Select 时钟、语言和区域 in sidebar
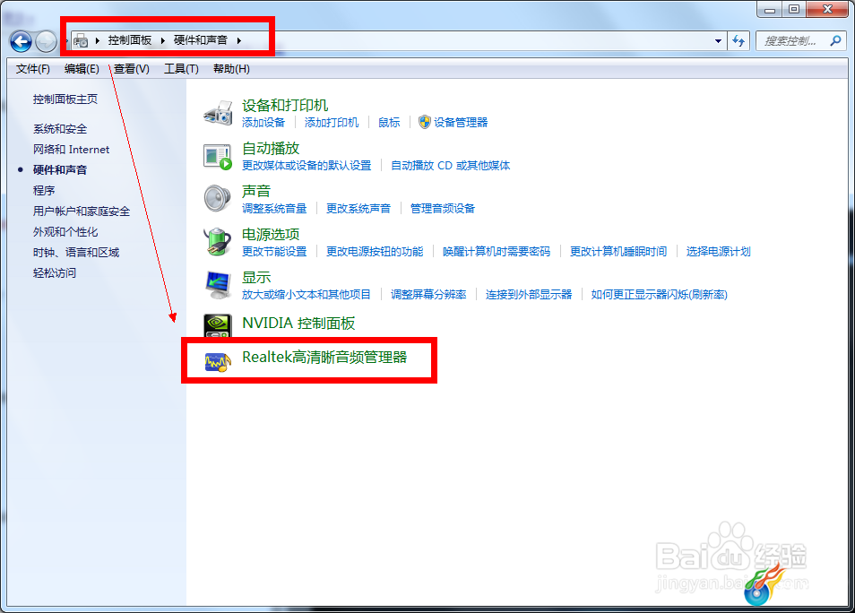Viewport: 855px width, 613px height. click(x=76, y=253)
